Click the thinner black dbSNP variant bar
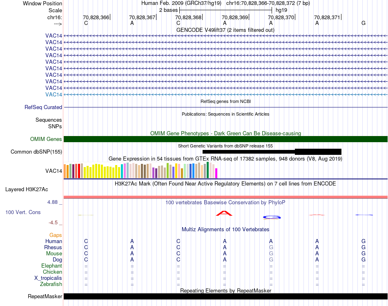The height and width of the screenshot is (306, 388). (249, 152)
